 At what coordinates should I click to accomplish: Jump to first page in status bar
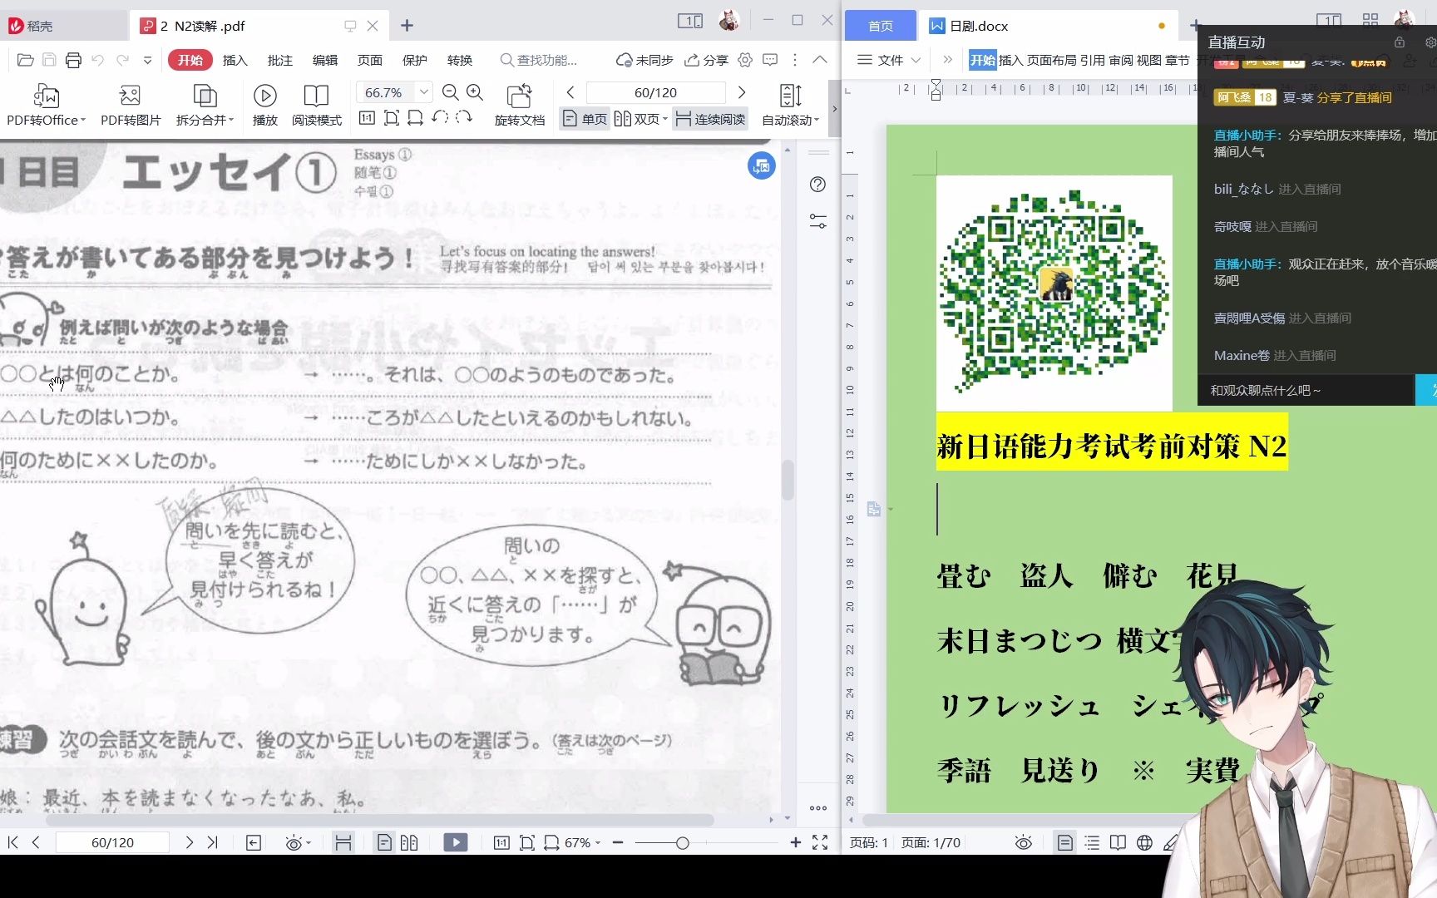(12, 842)
